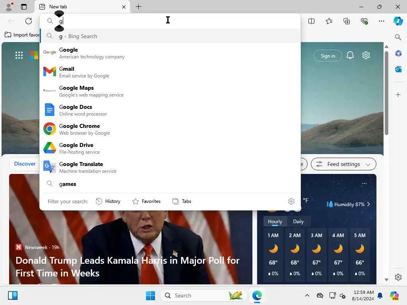Click the 5 AM forecast column
Screen dimensions: 407x305
pos(360,255)
